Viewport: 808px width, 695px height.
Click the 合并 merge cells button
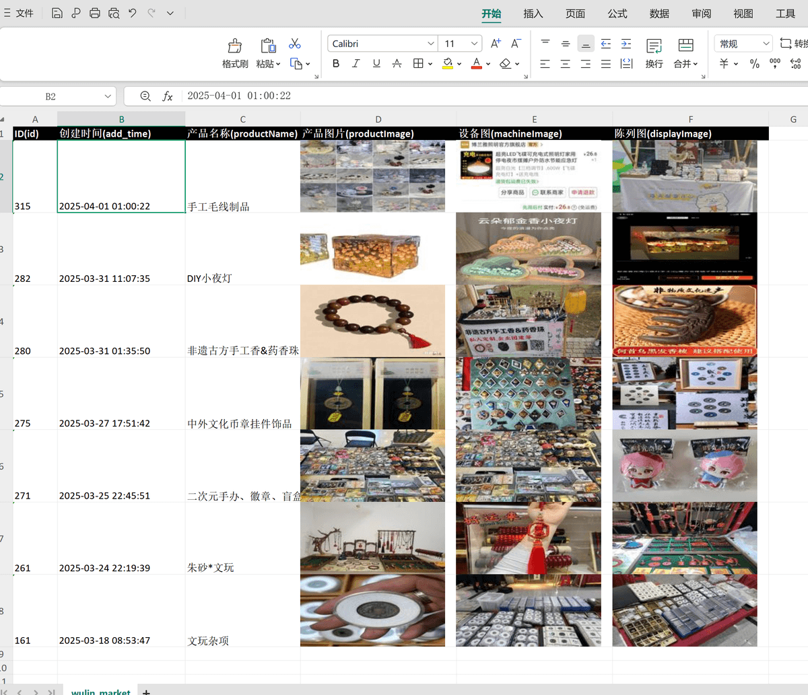(685, 52)
